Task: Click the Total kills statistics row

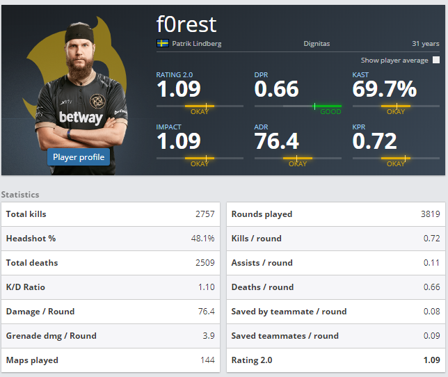Action: (x=111, y=214)
